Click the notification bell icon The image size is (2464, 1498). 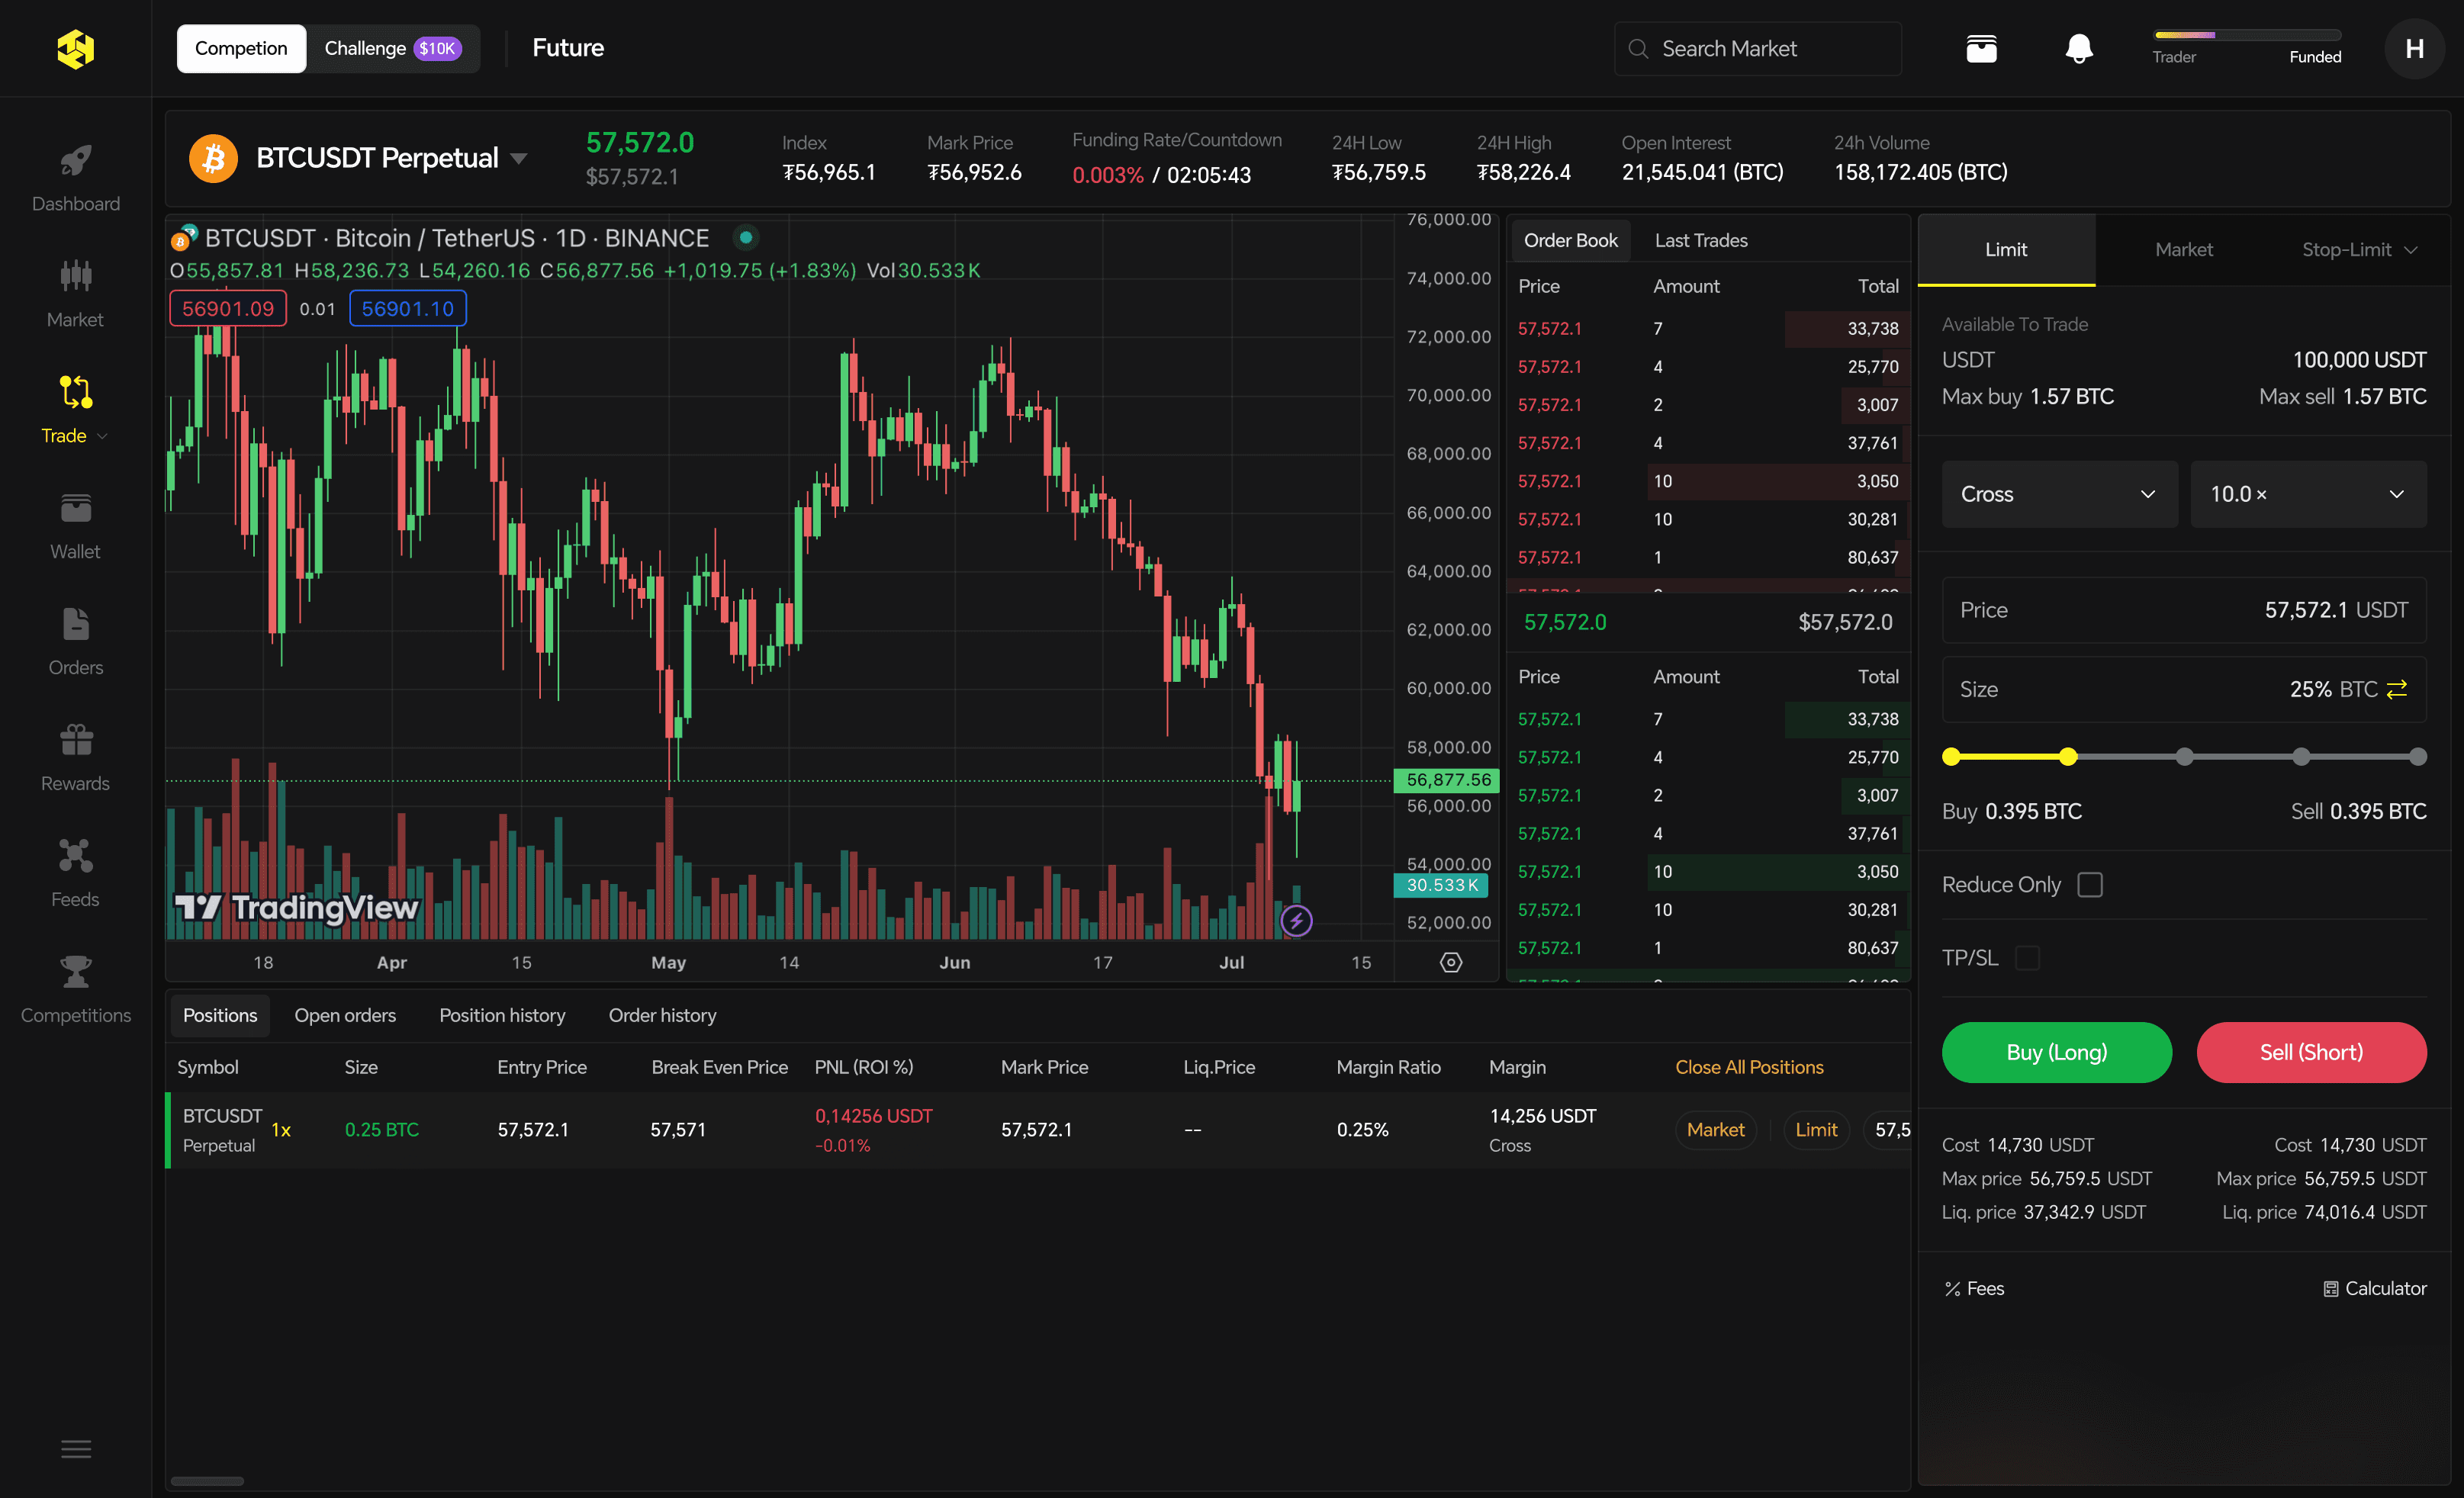point(2079,48)
